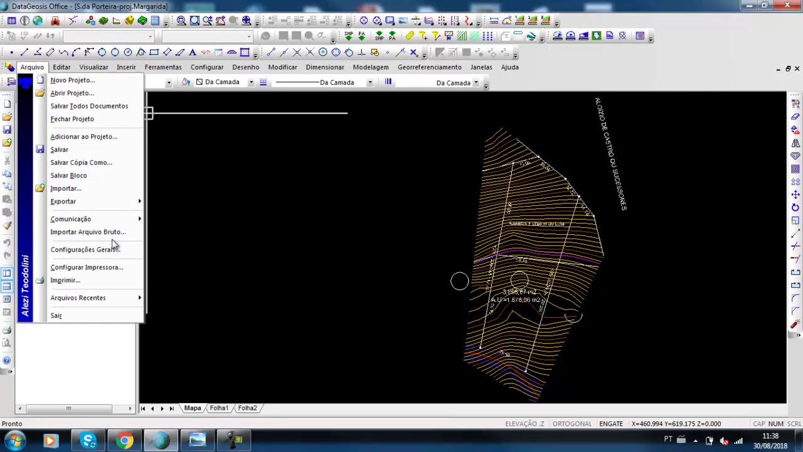Viewport: 803px width, 452px height.
Task: Toggle ORTOGONAL mode in status bar
Action: tap(572, 424)
